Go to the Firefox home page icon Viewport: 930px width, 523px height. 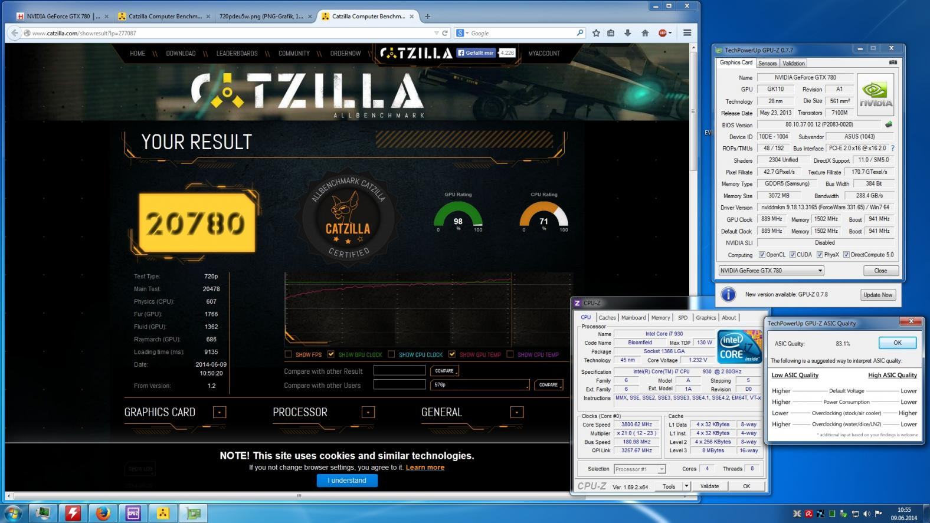pos(645,33)
